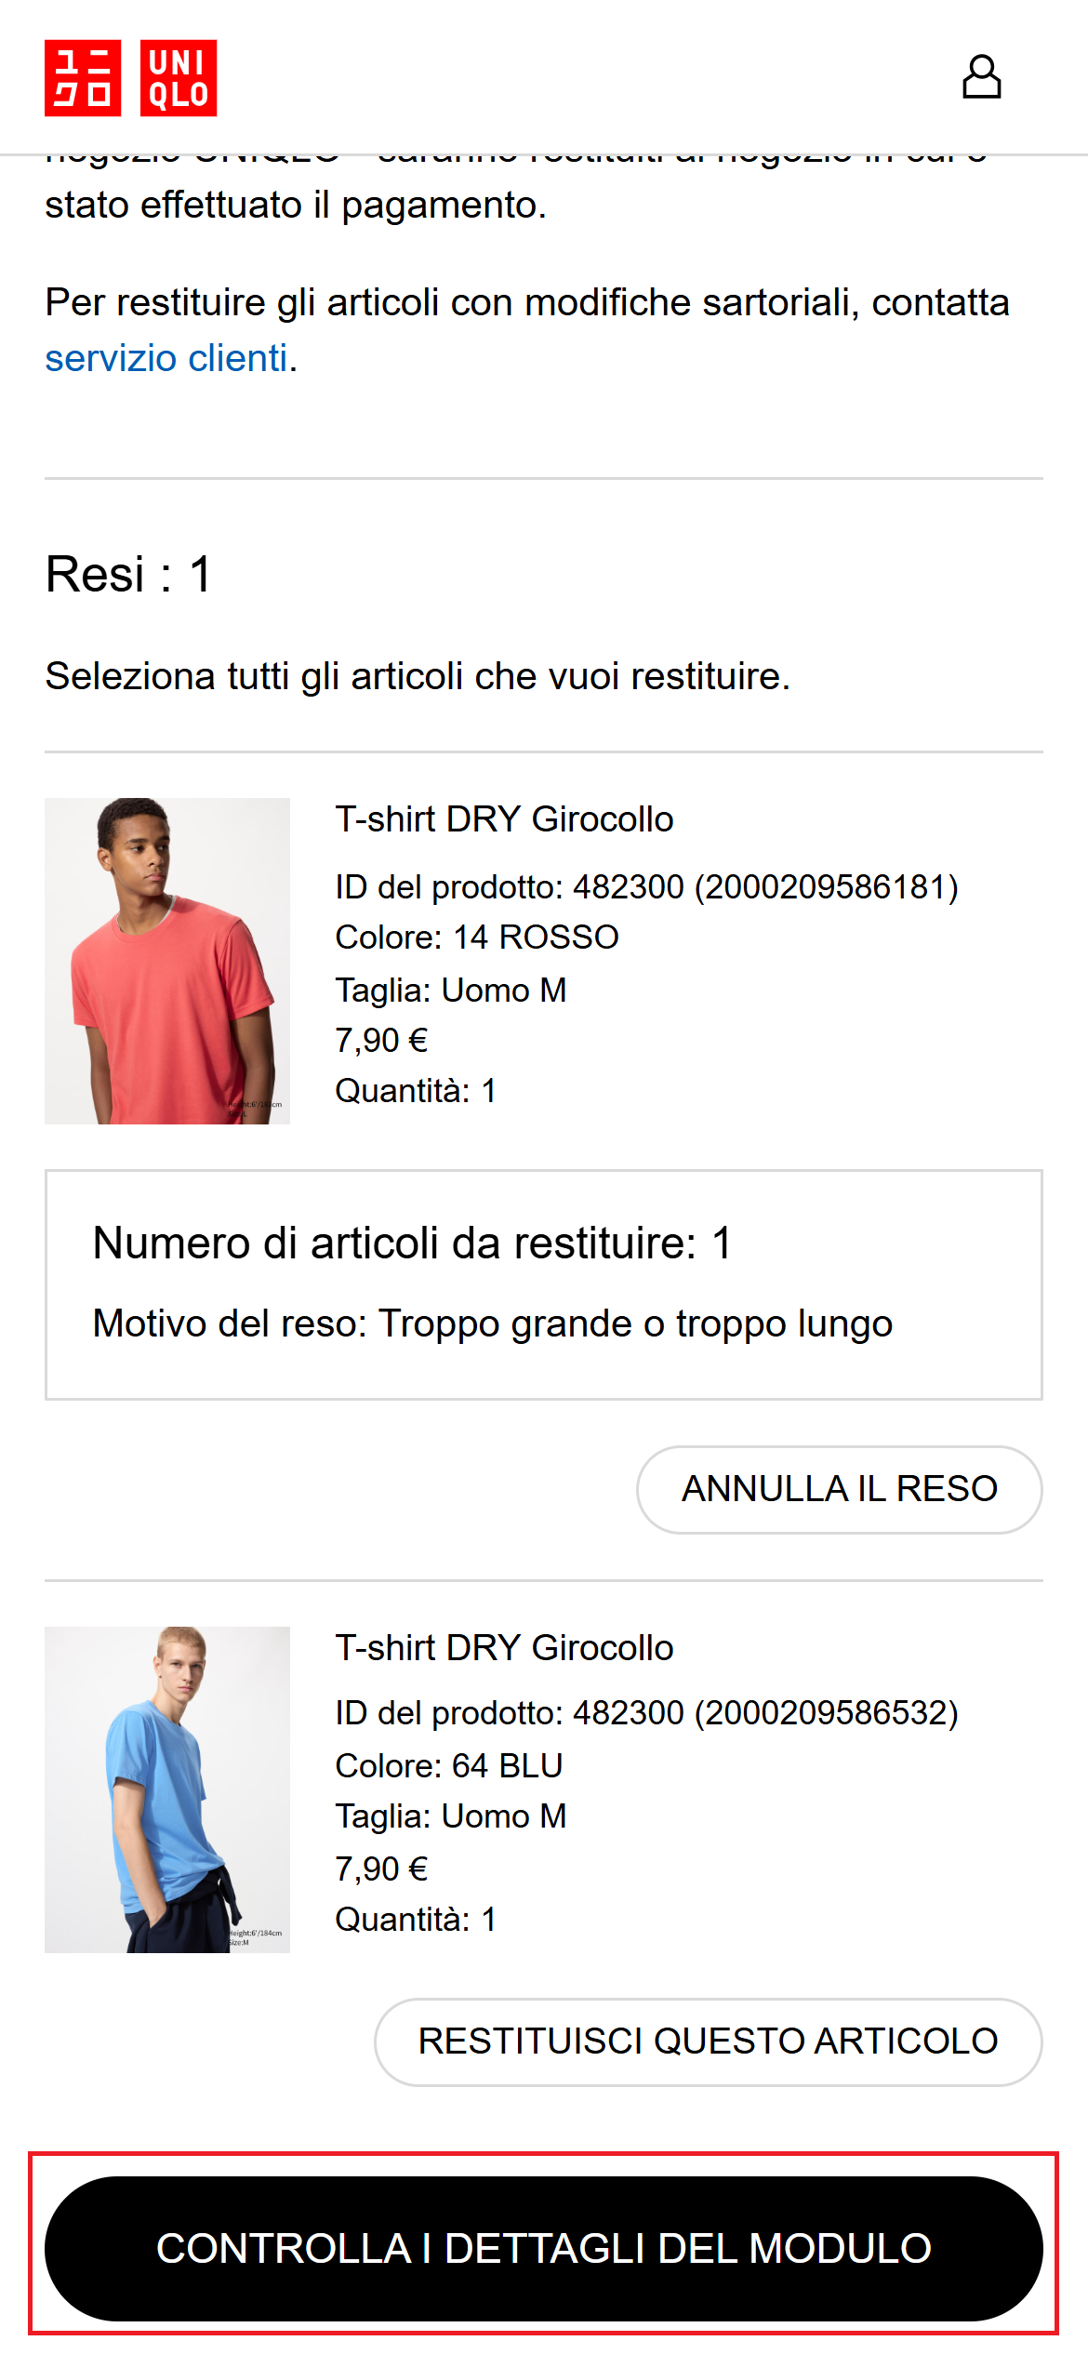Click the 'Colore: 14 ROSSO' label
1088x2354 pixels.
[x=477, y=938]
